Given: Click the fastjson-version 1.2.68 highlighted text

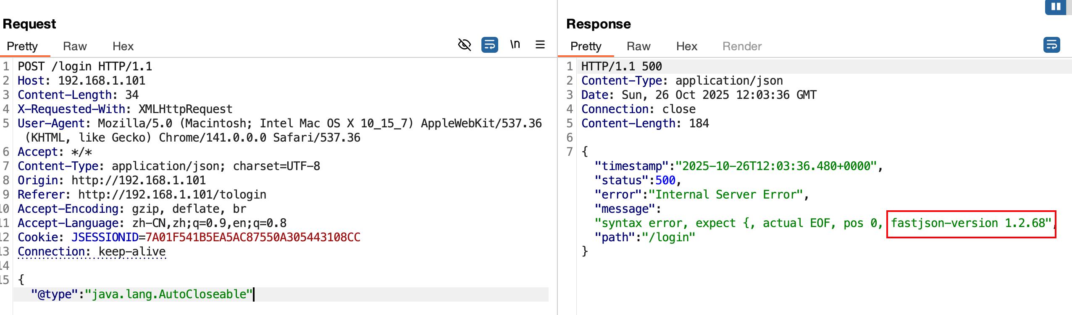Looking at the screenshot, I should click(x=971, y=223).
